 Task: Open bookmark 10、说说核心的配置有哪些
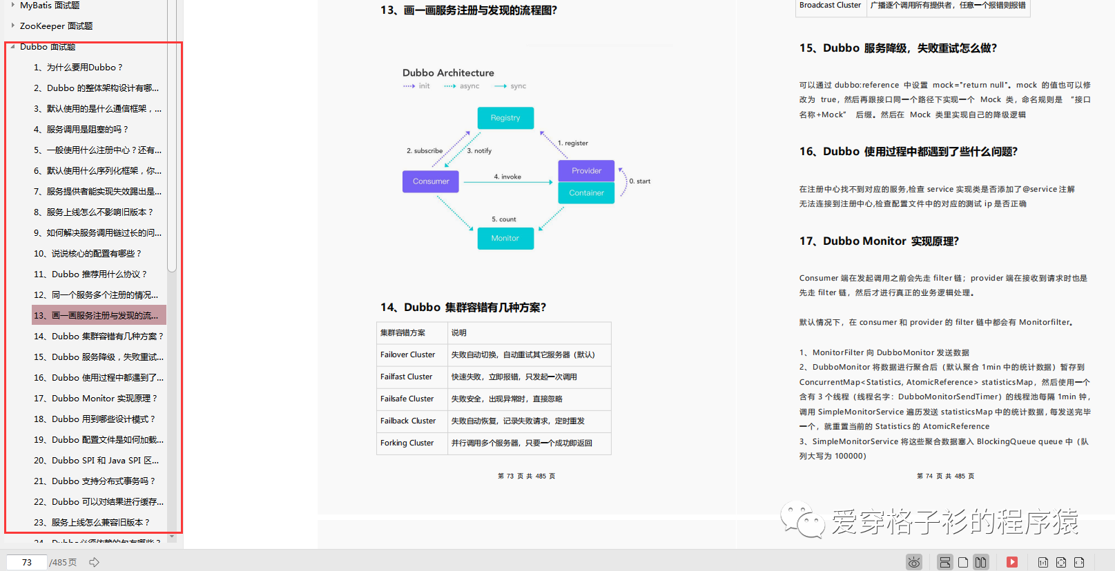[x=88, y=253]
